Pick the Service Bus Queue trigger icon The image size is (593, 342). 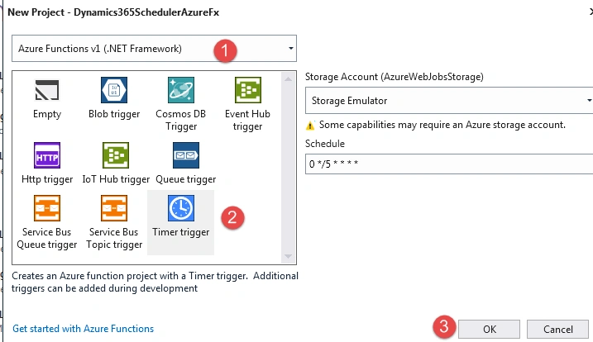47,208
